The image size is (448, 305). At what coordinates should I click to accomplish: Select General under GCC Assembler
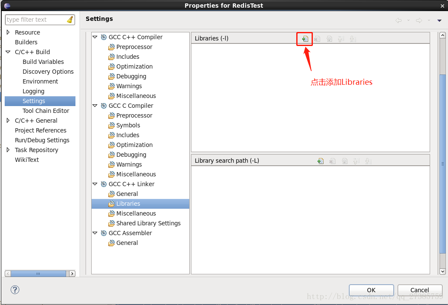pyautogui.click(x=127, y=243)
